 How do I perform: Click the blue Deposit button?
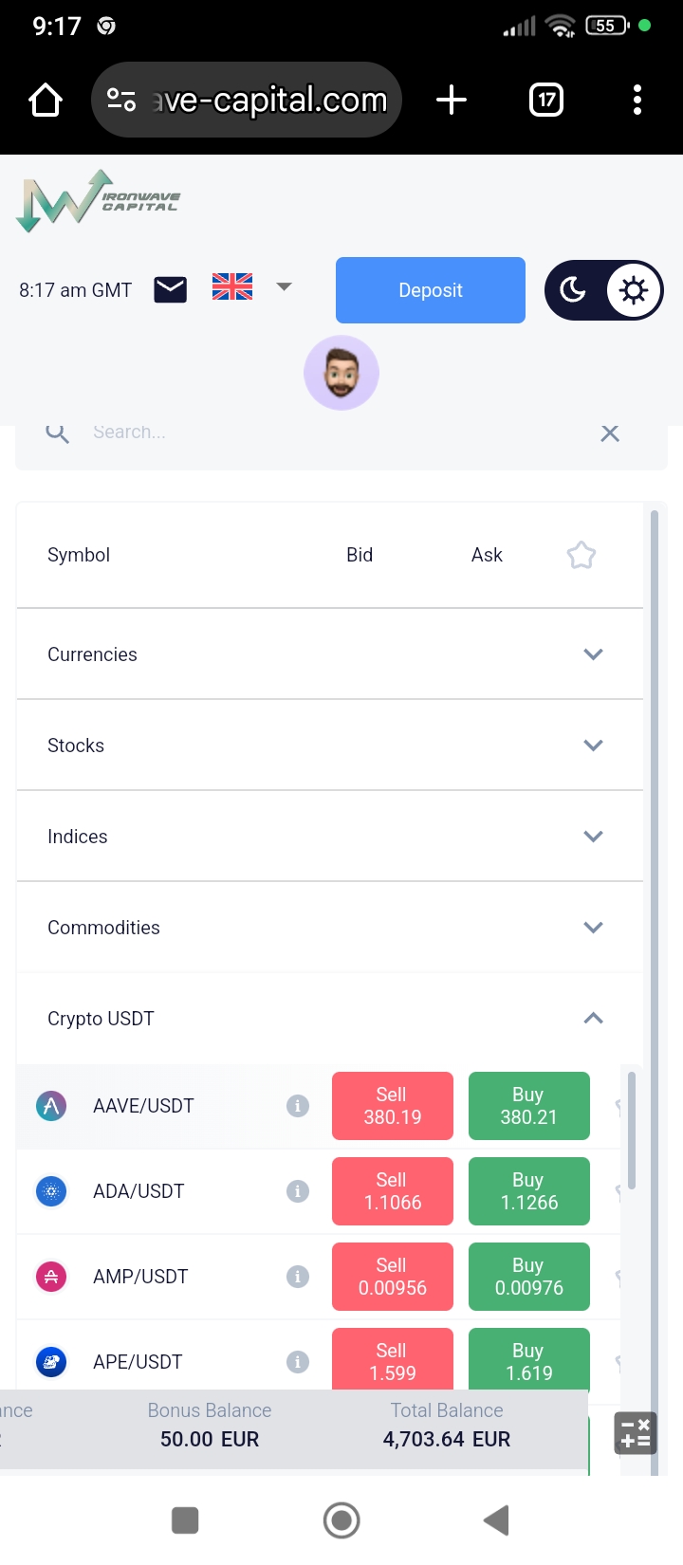tap(431, 290)
